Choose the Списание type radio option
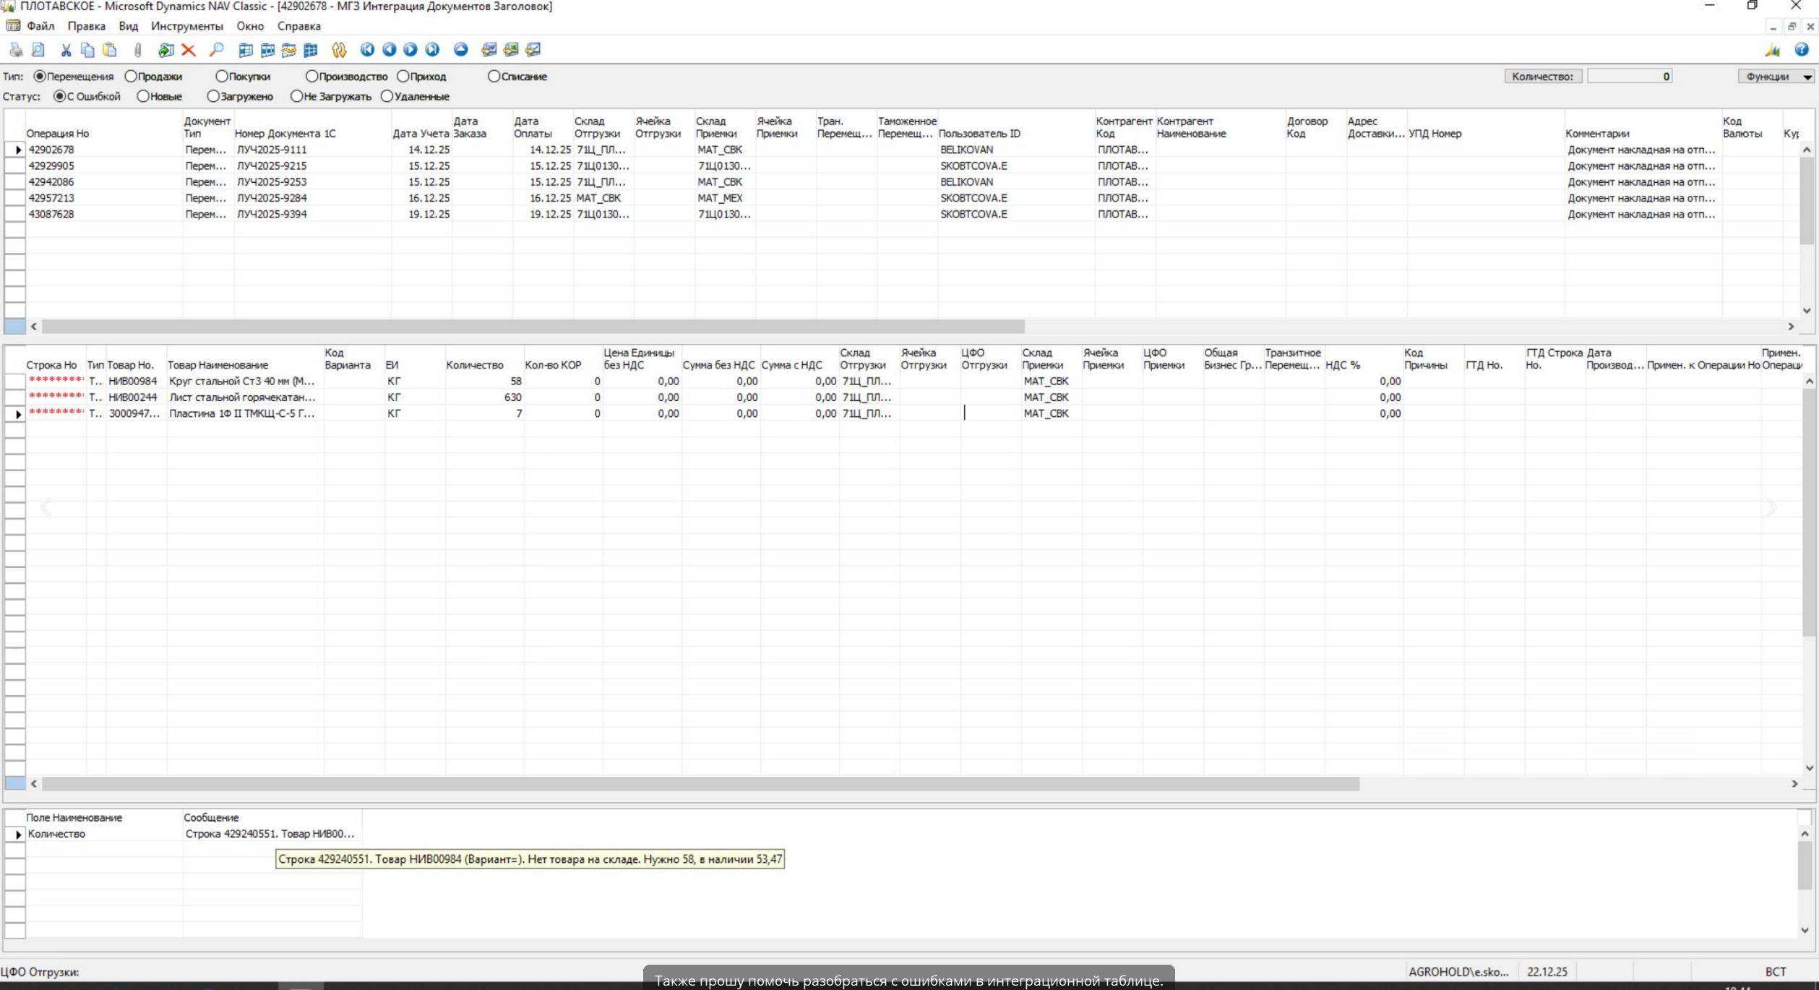Image resolution: width=1819 pixels, height=990 pixels. (x=494, y=77)
